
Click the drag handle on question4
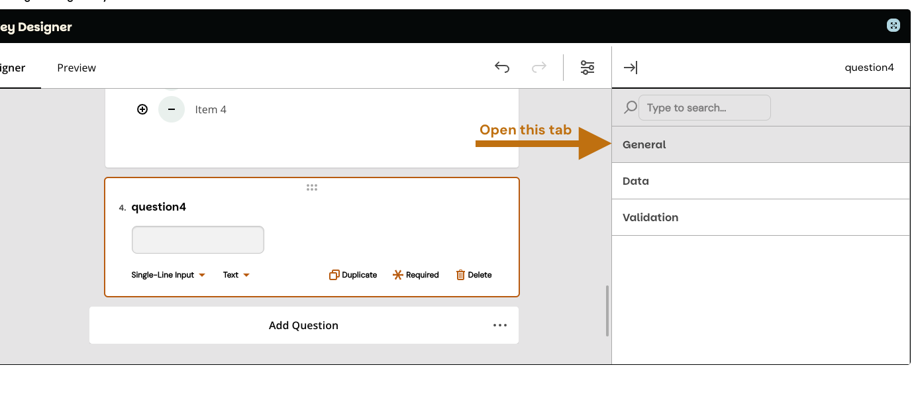point(312,187)
